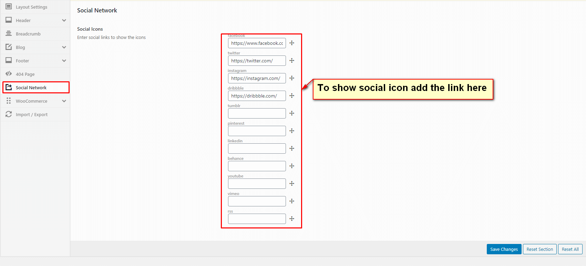The height and width of the screenshot is (266, 586).
Task: Focus the facebook URL input
Action: click(x=257, y=43)
